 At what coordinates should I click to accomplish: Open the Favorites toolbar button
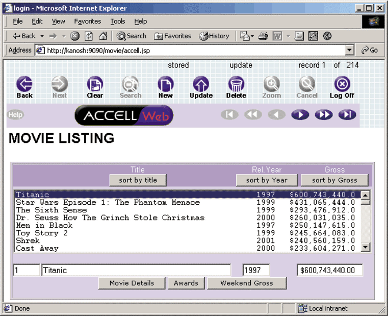pyautogui.click(x=172, y=36)
